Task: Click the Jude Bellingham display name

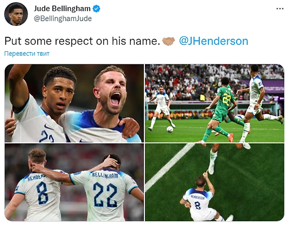Action: click(62, 9)
